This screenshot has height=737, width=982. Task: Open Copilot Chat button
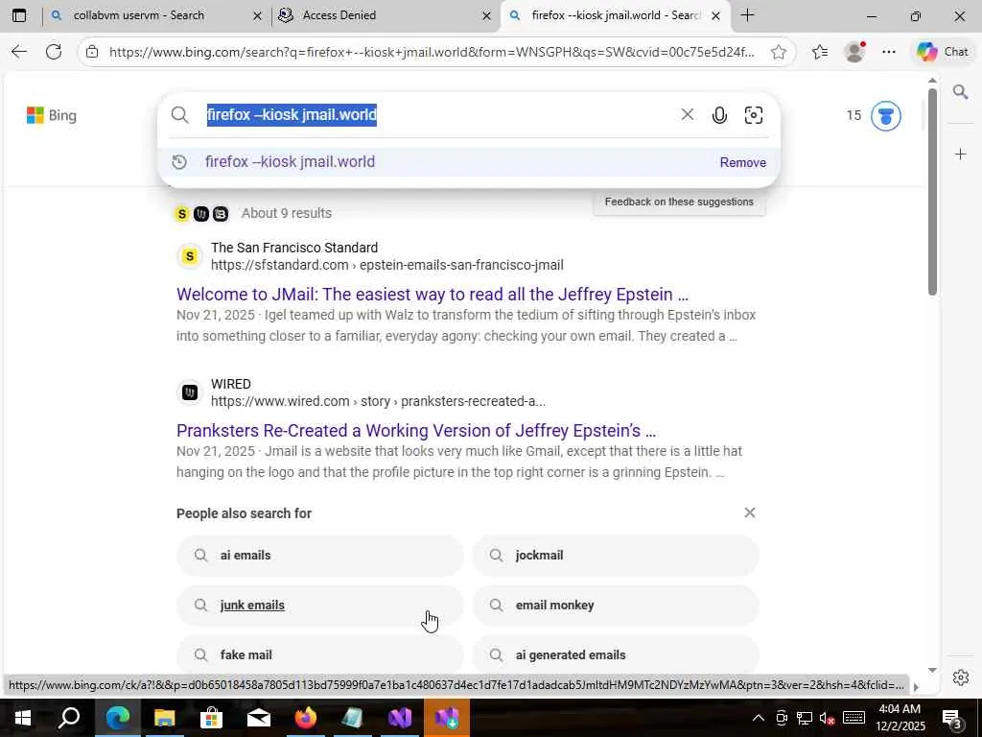click(943, 52)
